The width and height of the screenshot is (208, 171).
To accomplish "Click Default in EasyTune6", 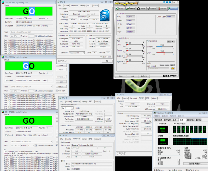I will click(144, 76).
